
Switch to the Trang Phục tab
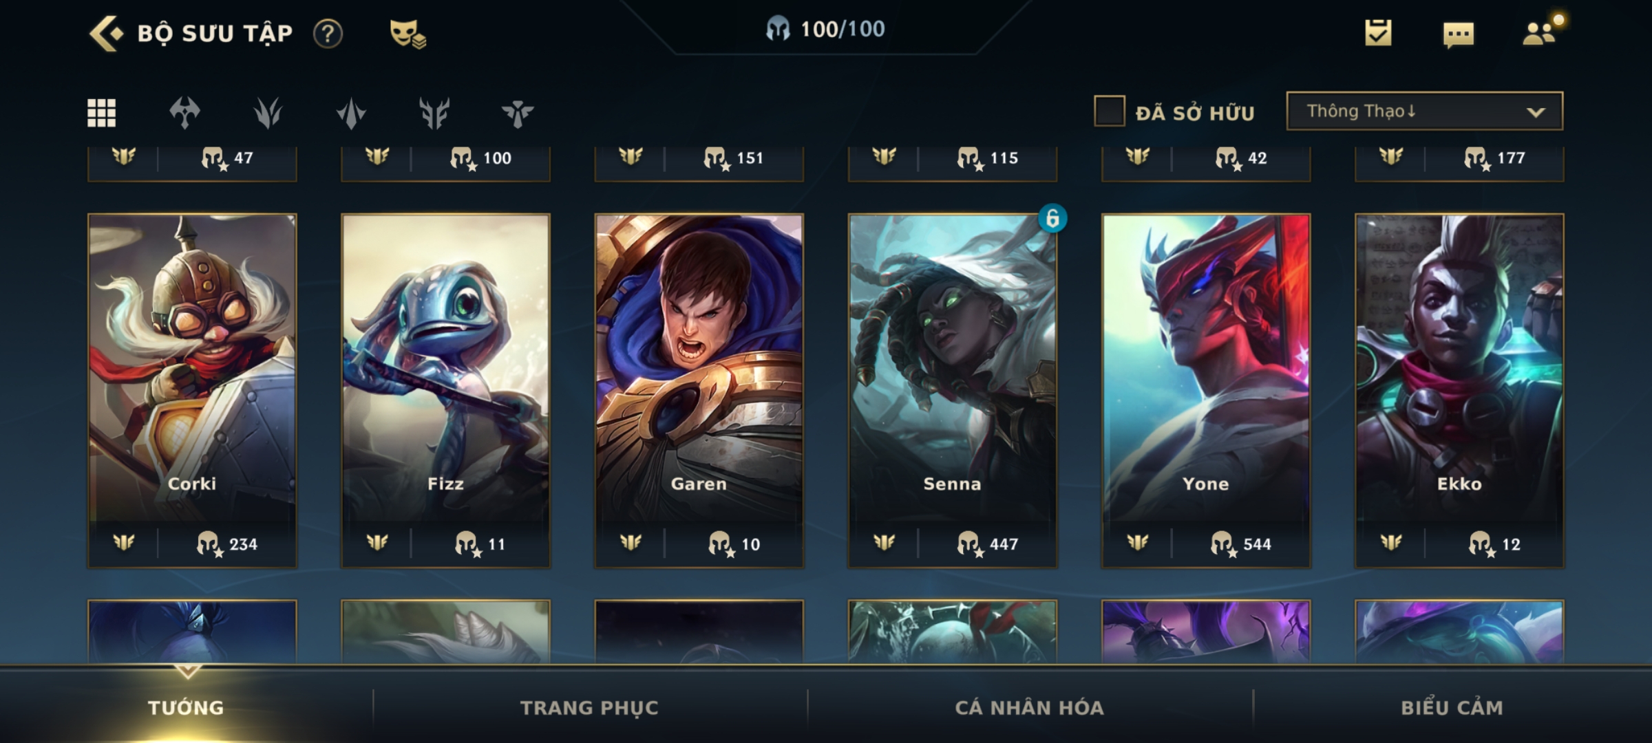click(x=589, y=707)
